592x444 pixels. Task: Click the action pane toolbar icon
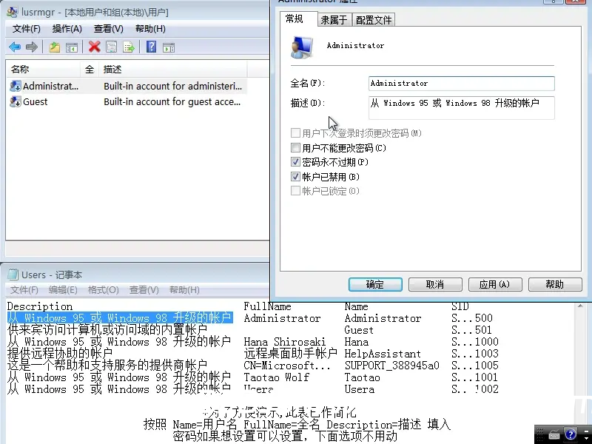169,47
